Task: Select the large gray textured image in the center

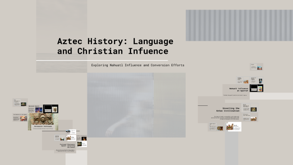Action: [137, 105]
